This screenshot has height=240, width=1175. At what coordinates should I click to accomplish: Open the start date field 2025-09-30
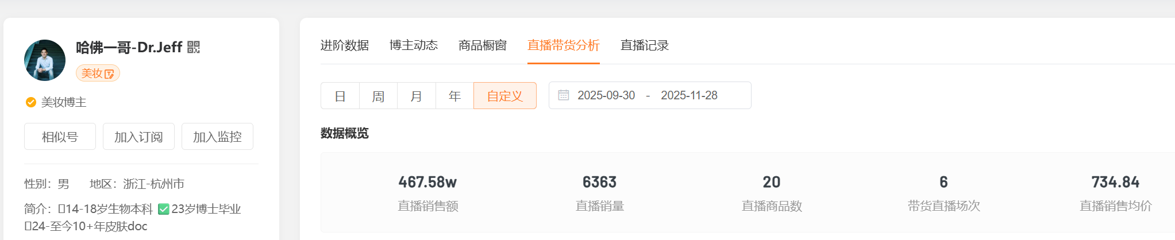[606, 95]
